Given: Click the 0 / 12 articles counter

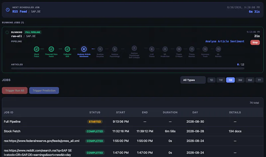Looking at the screenshot, I should pos(240,64).
